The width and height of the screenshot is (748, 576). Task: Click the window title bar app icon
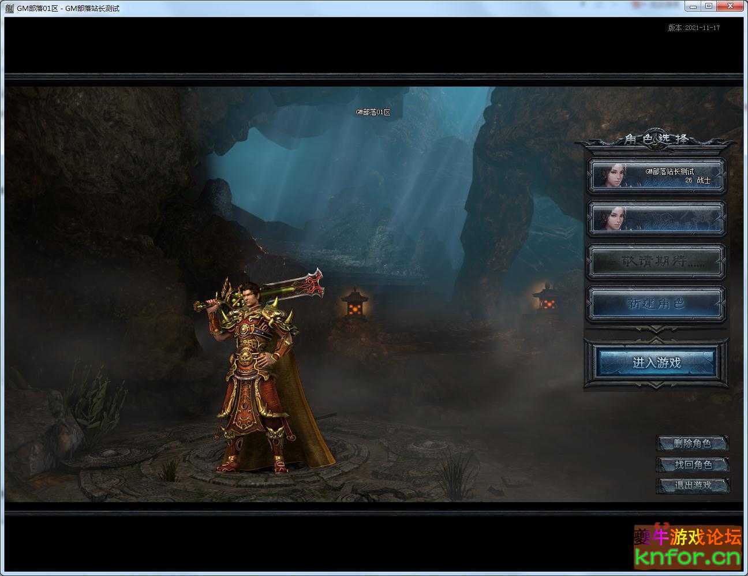9,8
